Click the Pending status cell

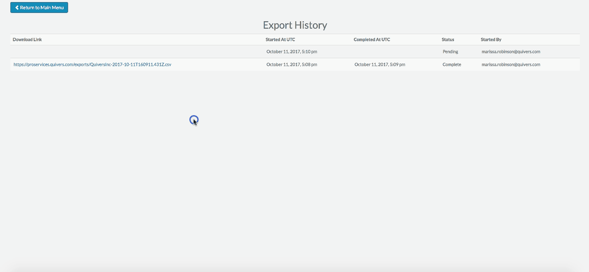point(450,52)
